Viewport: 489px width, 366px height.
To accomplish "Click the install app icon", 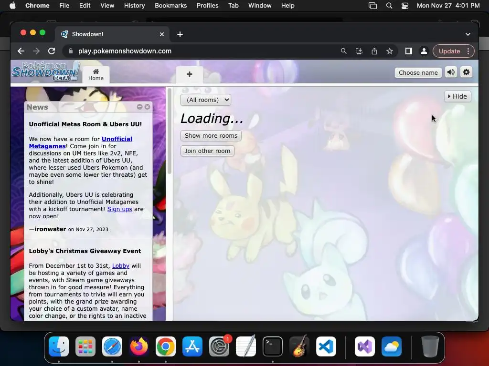I will pyautogui.click(x=359, y=51).
